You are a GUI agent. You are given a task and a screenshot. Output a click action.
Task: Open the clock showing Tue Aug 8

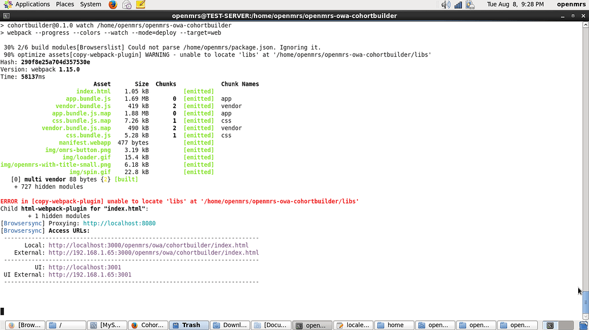coord(516,5)
